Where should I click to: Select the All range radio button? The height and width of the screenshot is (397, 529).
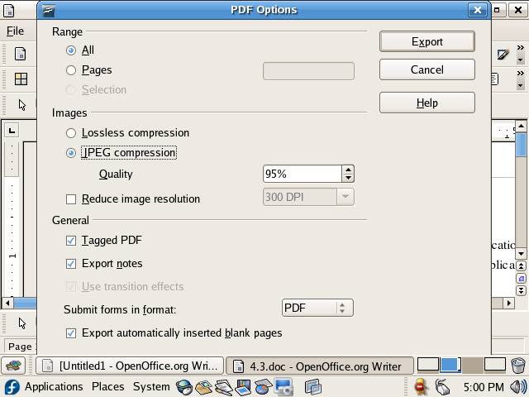pyautogui.click(x=71, y=50)
